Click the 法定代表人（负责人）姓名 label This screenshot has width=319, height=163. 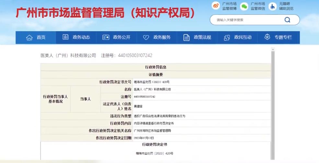(x=117, y=106)
